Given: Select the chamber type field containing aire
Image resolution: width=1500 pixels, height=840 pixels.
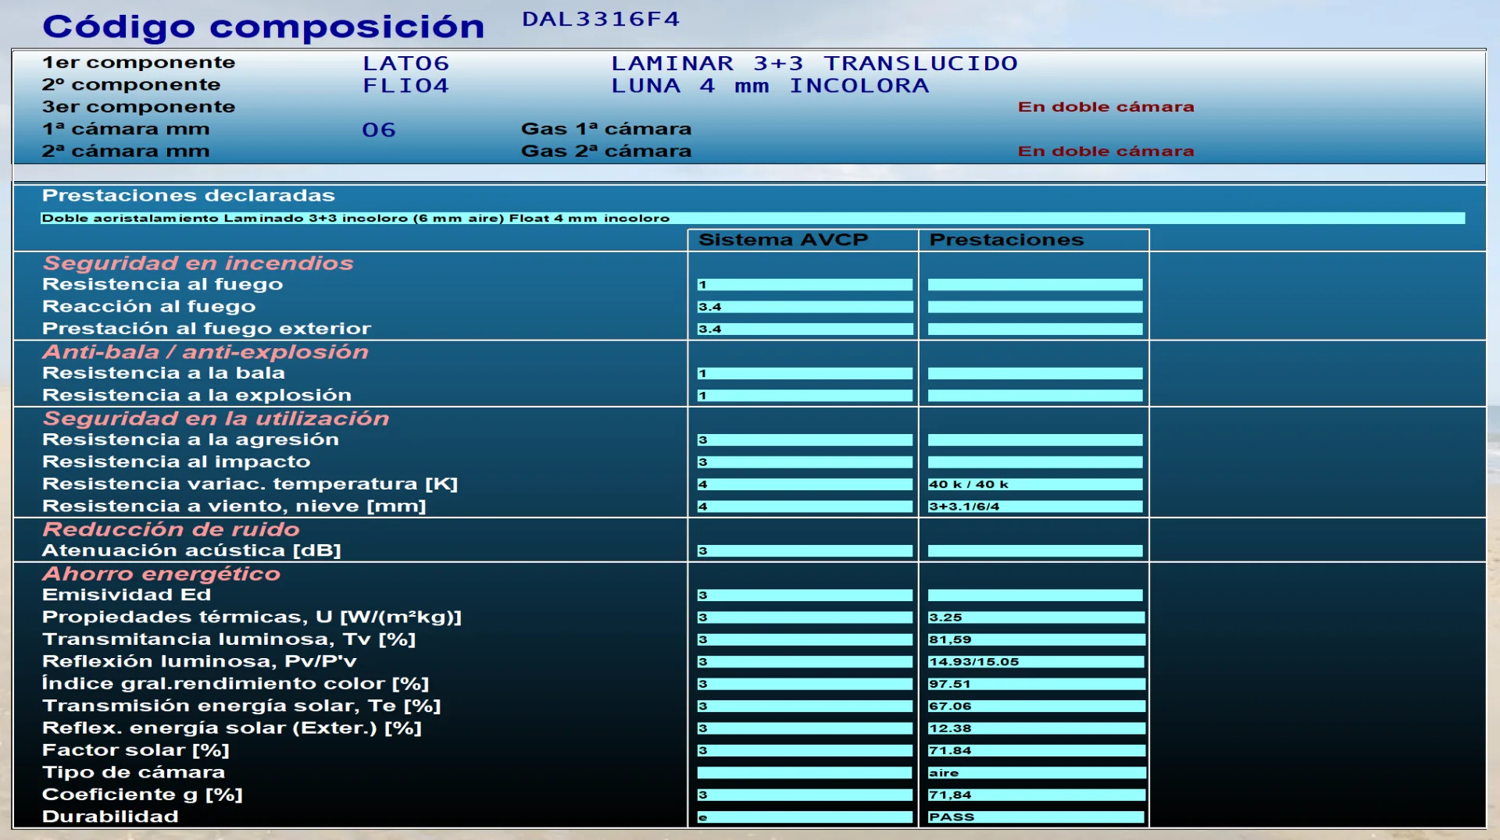Looking at the screenshot, I should click(x=1036, y=773).
